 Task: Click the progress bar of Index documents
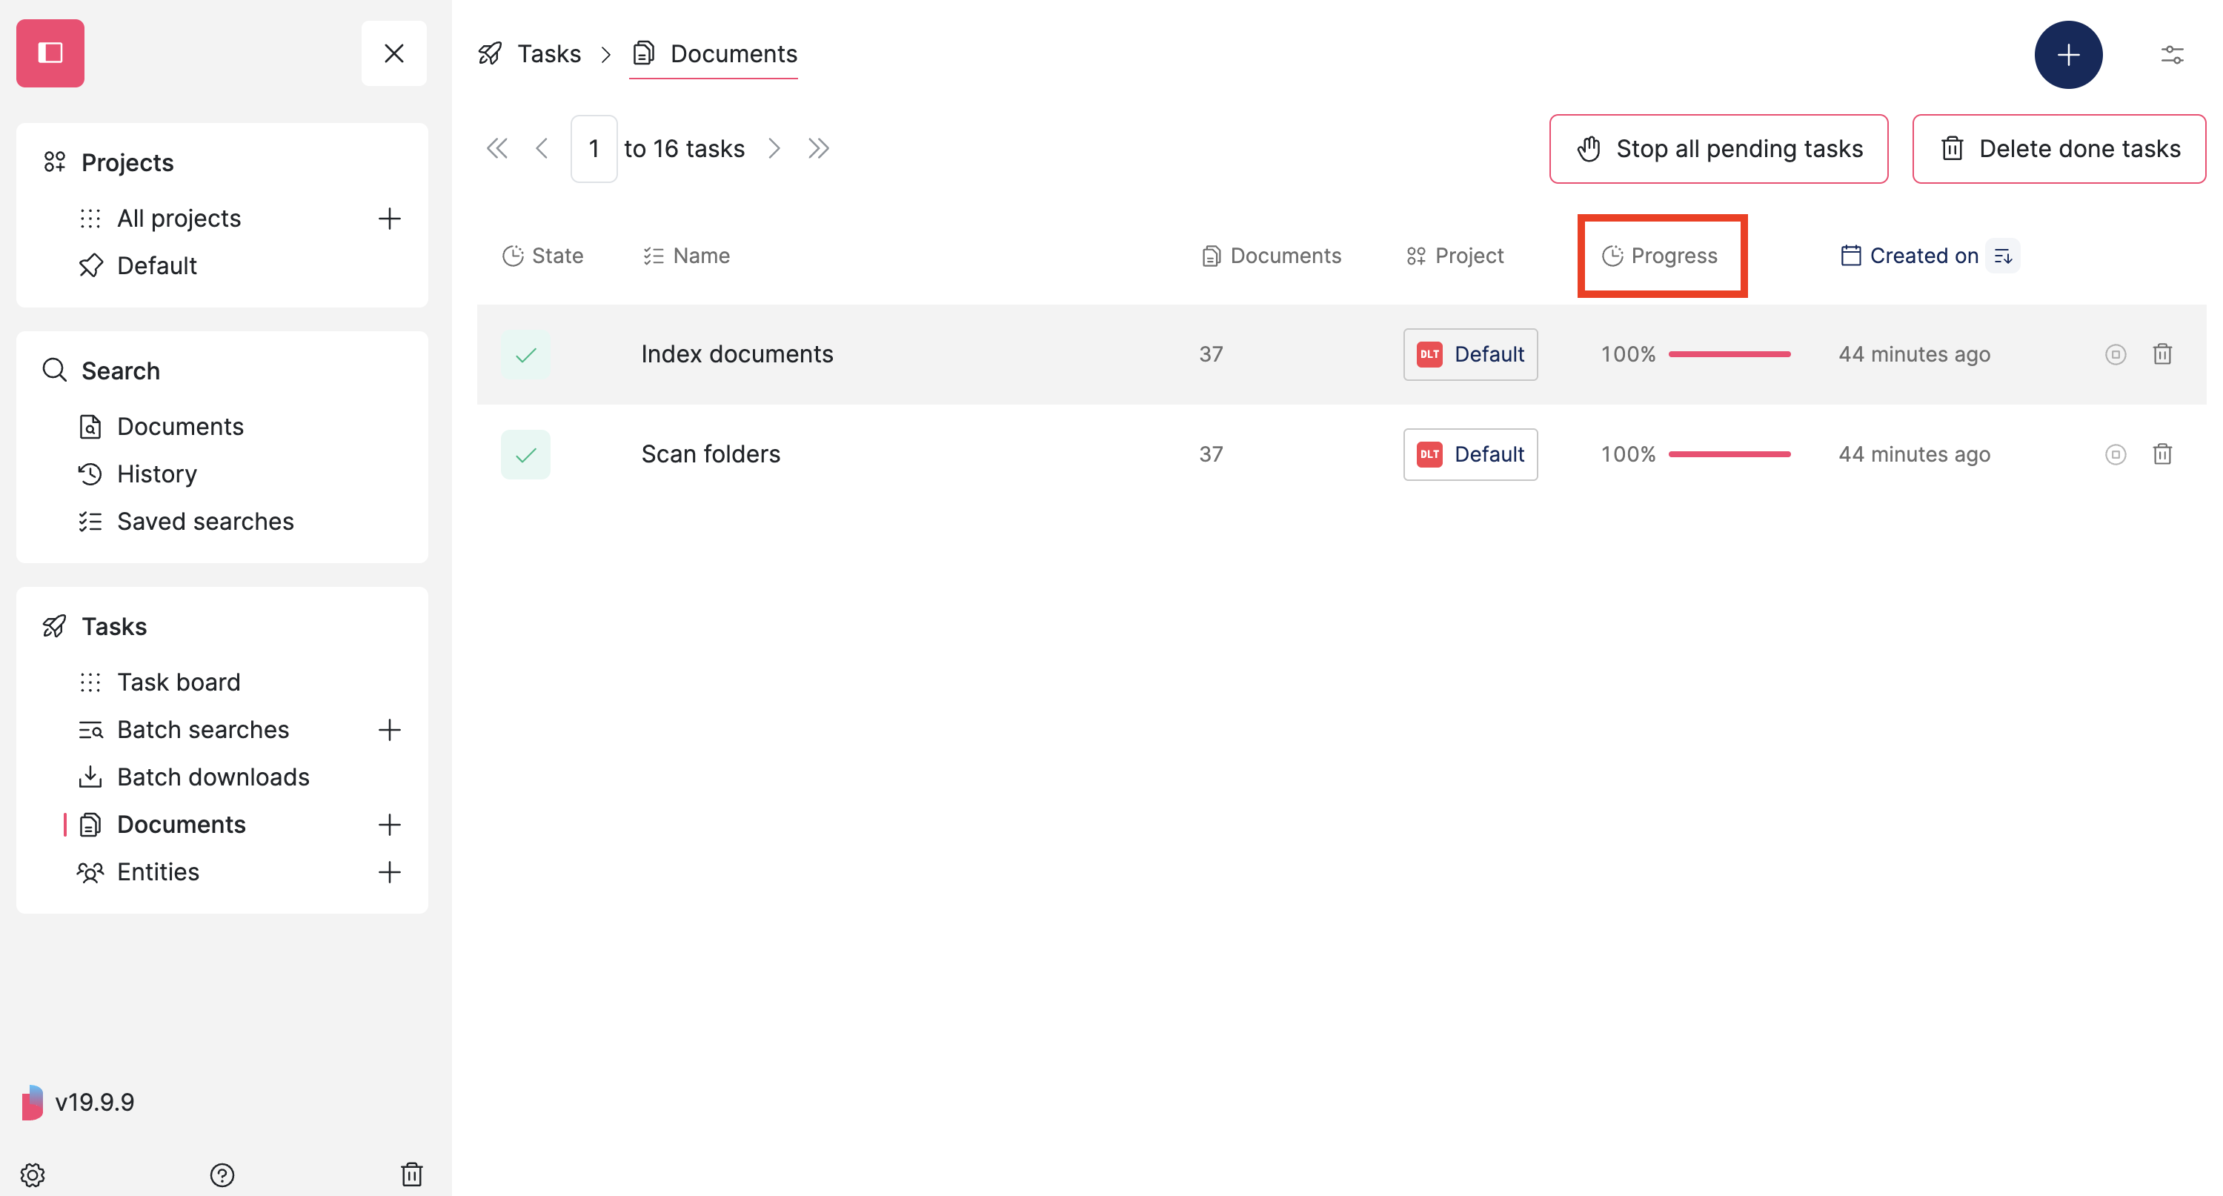pos(1729,353)
